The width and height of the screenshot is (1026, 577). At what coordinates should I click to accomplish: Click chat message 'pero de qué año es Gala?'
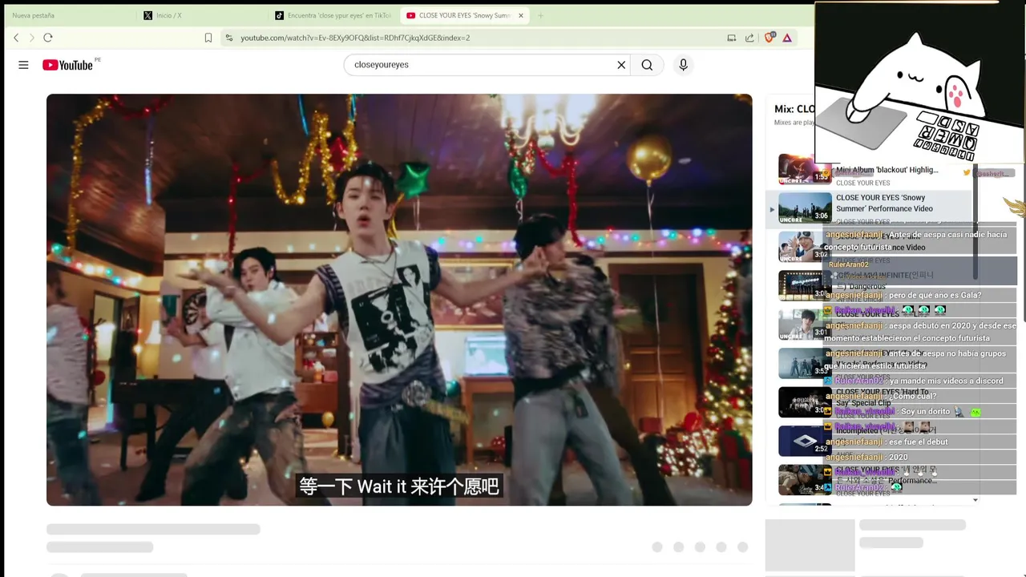(x=935, y=295)
